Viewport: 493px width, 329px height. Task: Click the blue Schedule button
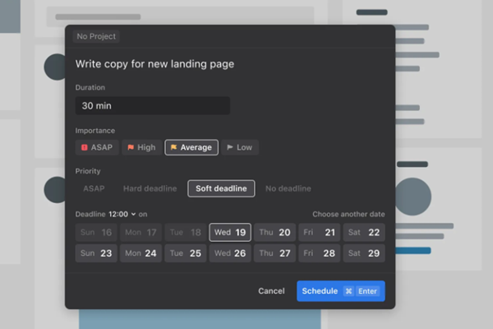coord(341,291)
